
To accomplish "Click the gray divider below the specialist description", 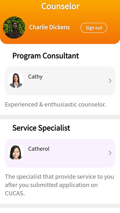I will [x=60, y=206].
